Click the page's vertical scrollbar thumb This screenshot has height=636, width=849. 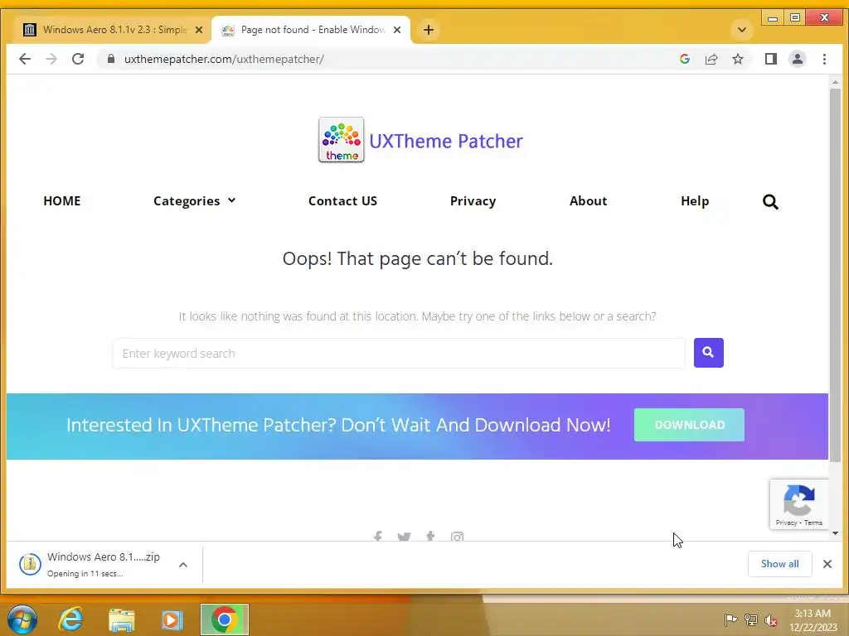(835, 276)
